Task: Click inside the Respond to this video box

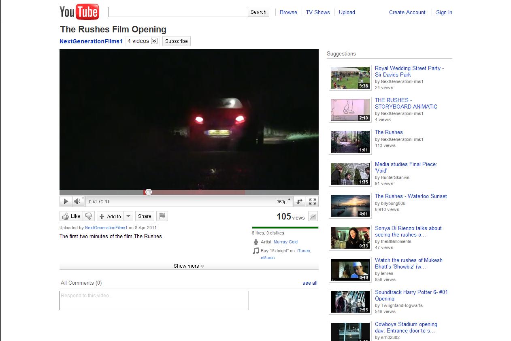Action: [x=154, y=301]
